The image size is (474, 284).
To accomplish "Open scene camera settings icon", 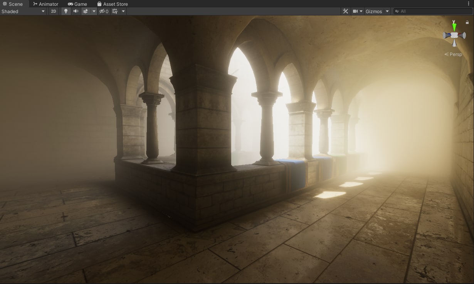I will click(358, 11).
